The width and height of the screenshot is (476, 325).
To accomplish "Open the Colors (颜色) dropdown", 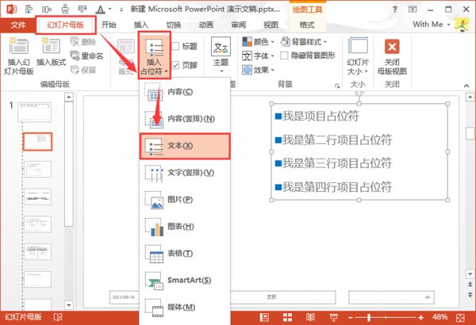I will (x=258, y=42).
